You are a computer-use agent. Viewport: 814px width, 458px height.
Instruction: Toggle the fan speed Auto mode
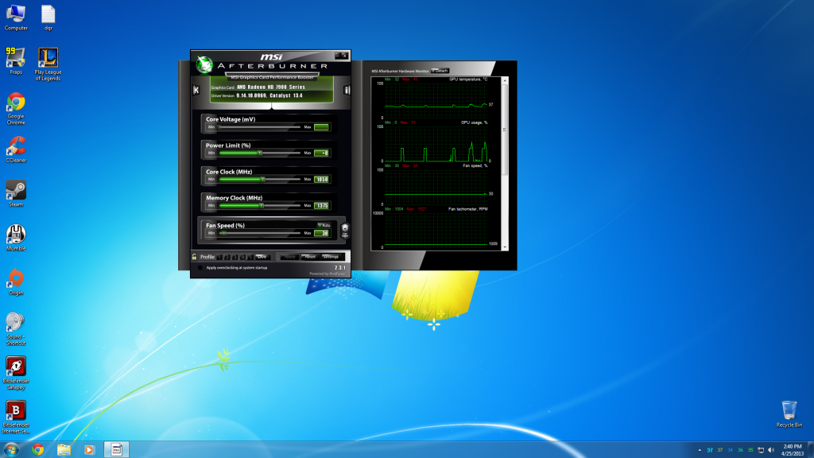pos(324,225)
